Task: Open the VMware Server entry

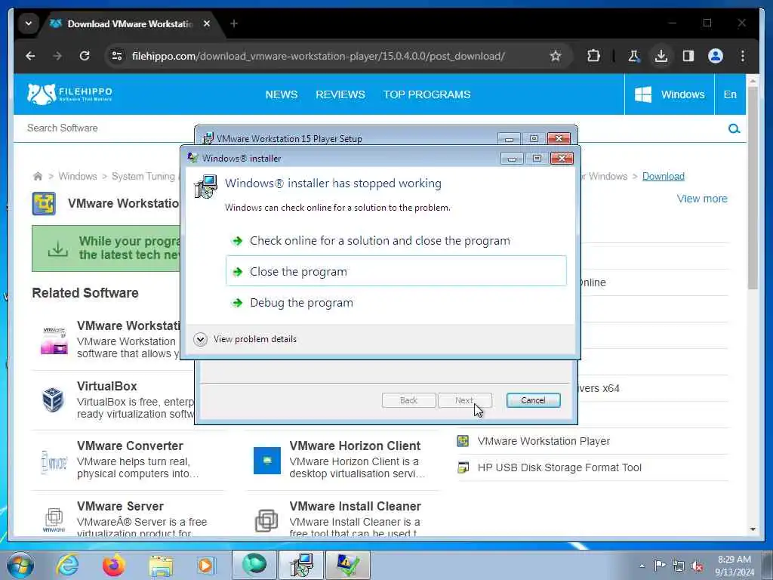Action: (x=120, y=506)
